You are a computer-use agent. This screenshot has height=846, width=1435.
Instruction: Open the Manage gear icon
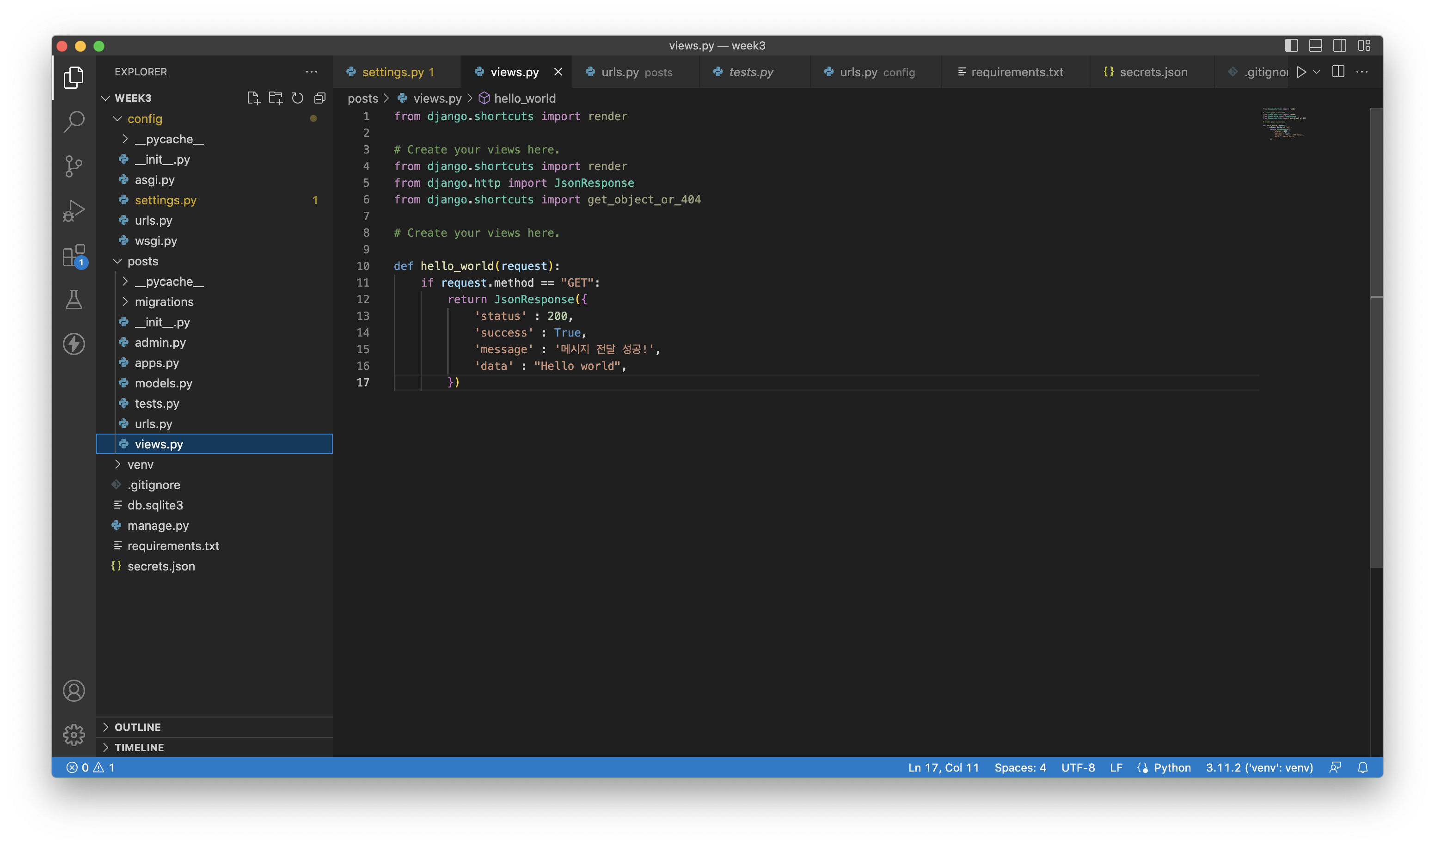click(x=74, y=735)
